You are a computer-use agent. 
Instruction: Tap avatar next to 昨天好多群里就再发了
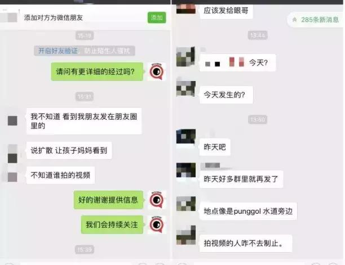coord(186,170)
